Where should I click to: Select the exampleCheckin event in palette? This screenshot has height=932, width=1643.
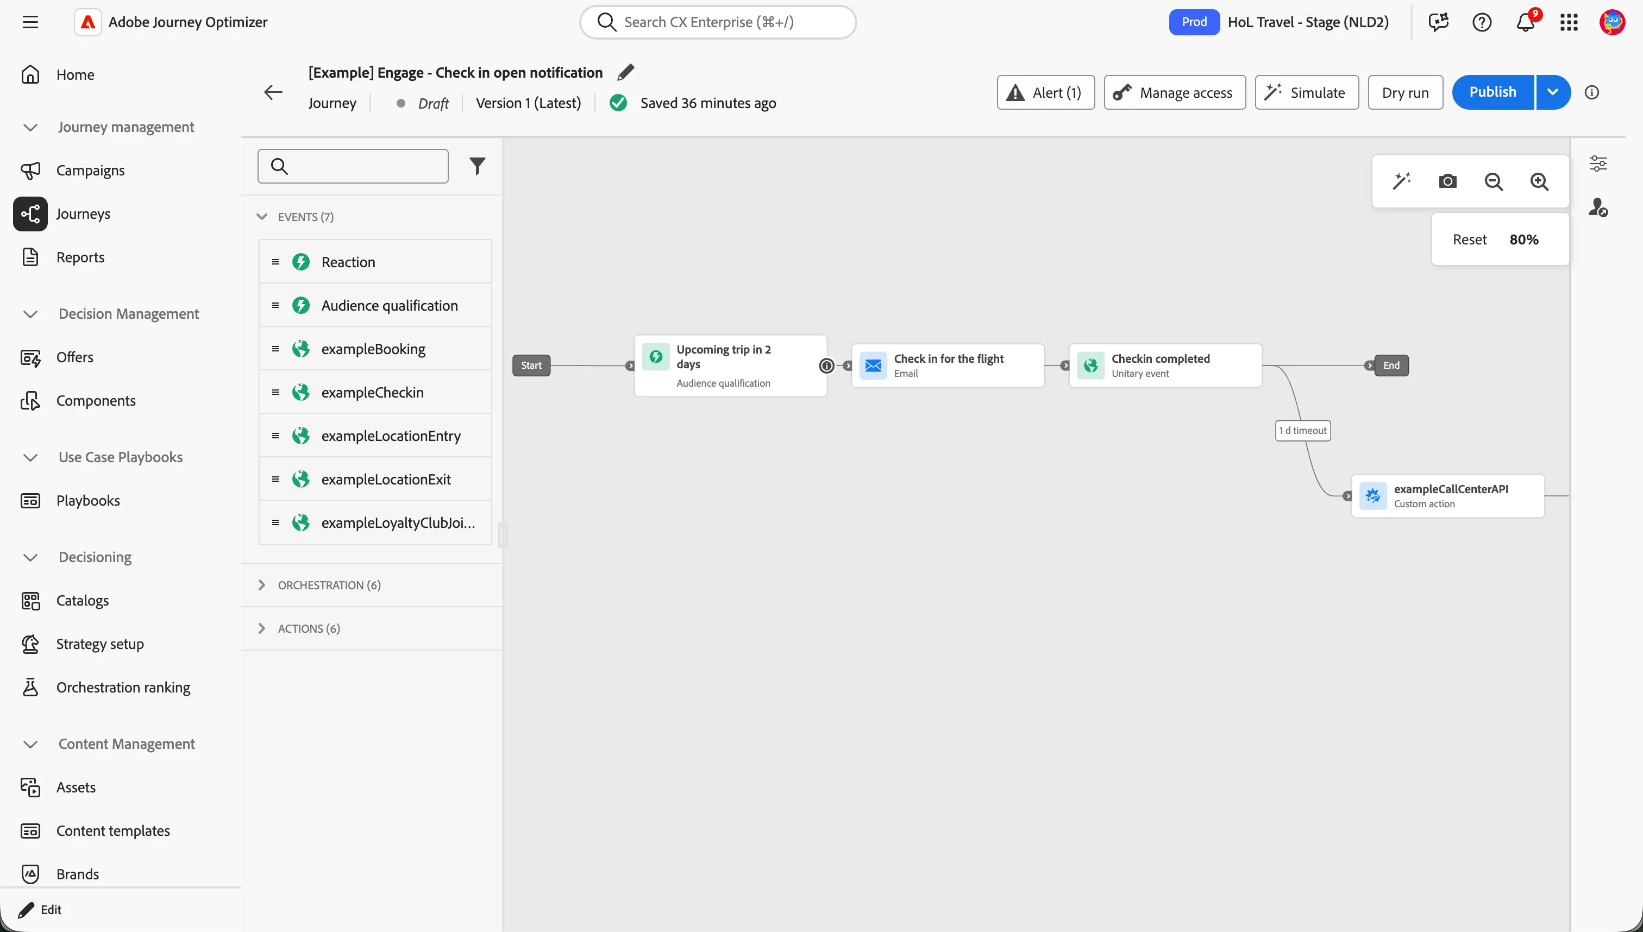tap(375, 392)
